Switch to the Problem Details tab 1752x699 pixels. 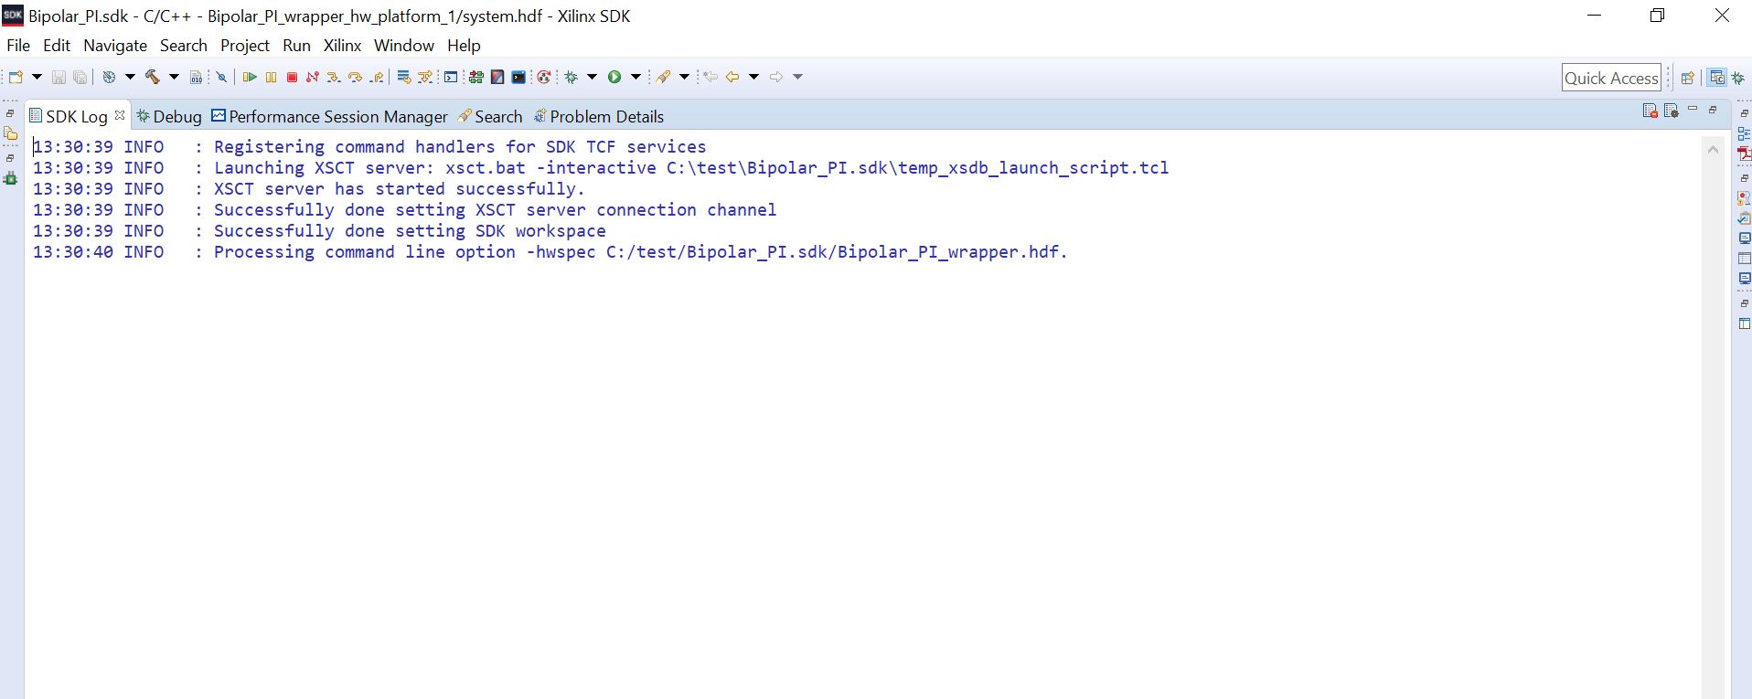coord(599,117)
